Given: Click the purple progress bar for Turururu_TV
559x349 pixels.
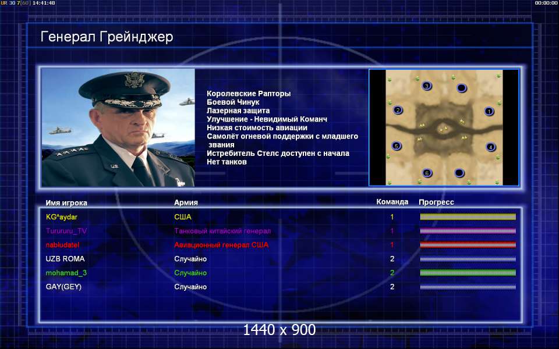Looking at the screenshot, I should [468, 231].
